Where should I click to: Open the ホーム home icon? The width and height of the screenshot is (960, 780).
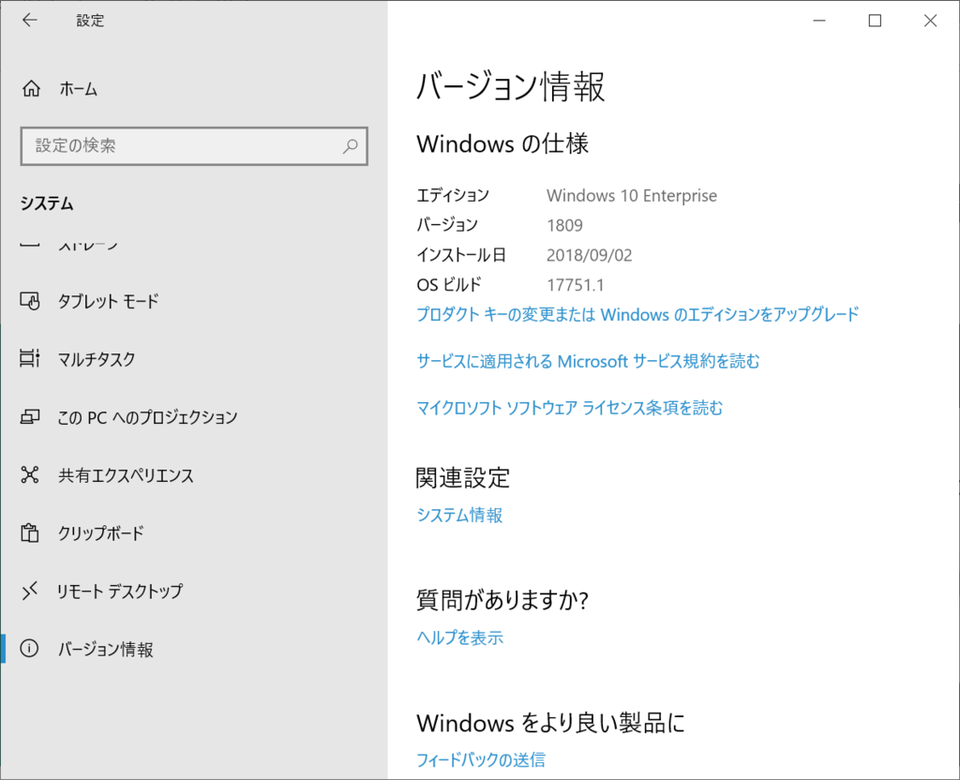[x=31, y=89]
